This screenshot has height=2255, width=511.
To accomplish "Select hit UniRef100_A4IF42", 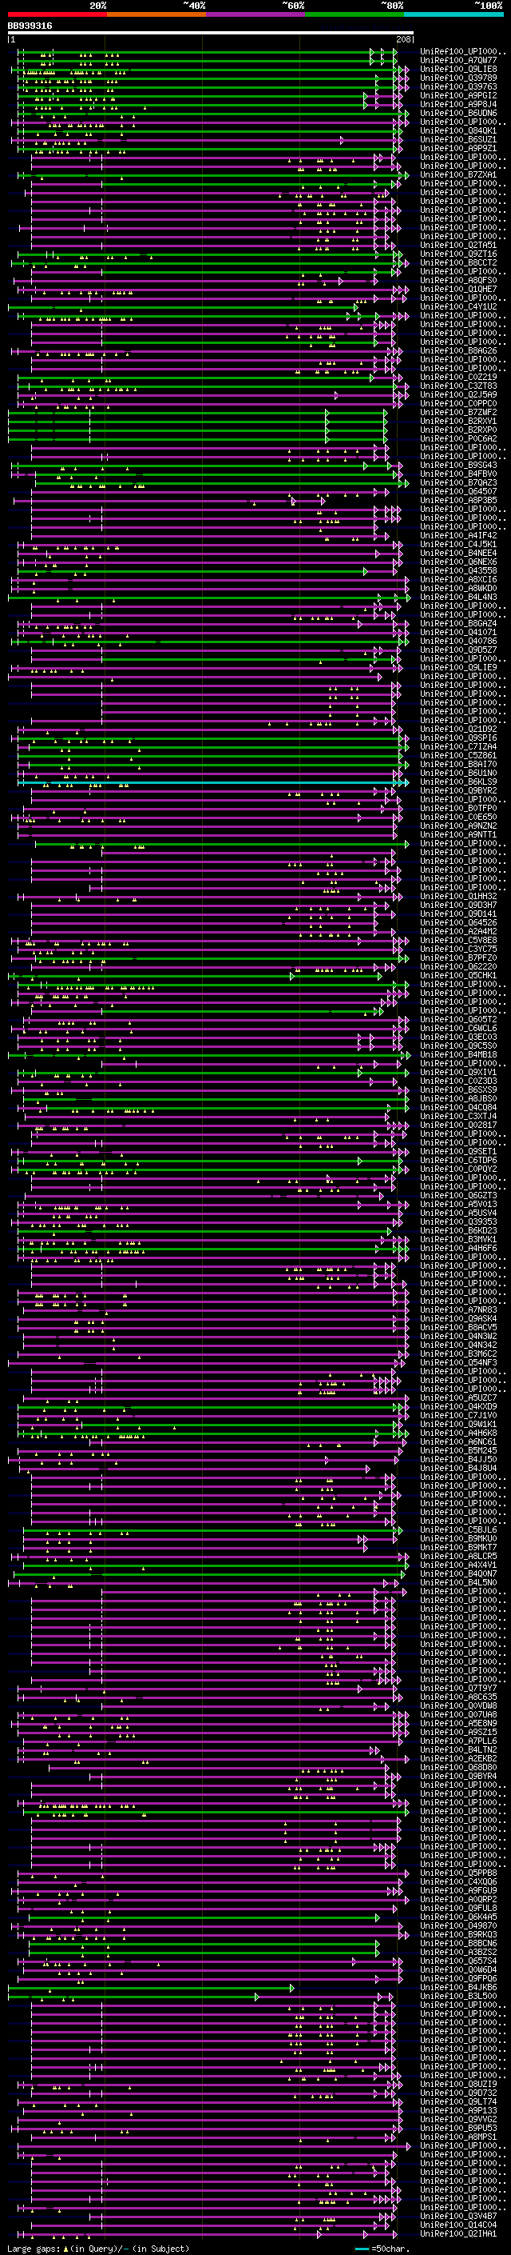I will [x=458, y=536].
